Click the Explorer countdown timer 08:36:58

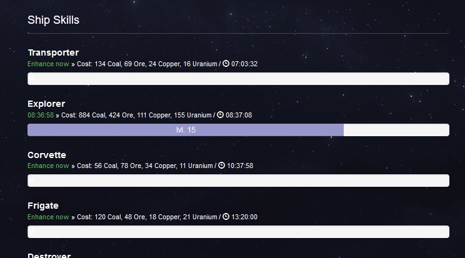[x=41, y=115]
